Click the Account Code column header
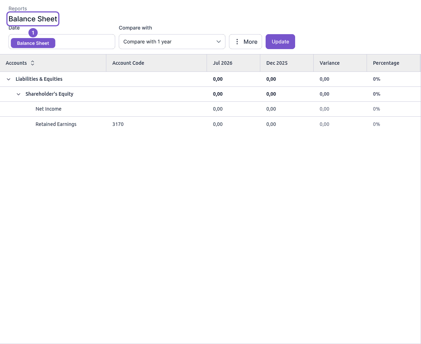Image resolution: width=421 pixels, height=344 pixels. pos(156,63)
